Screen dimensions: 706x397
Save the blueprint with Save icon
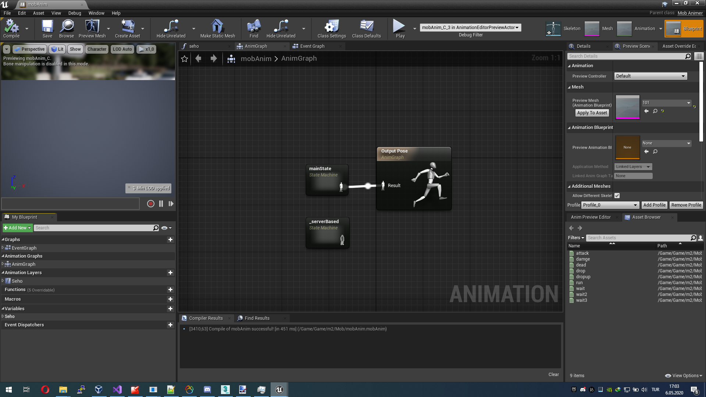tap(47, 28)
